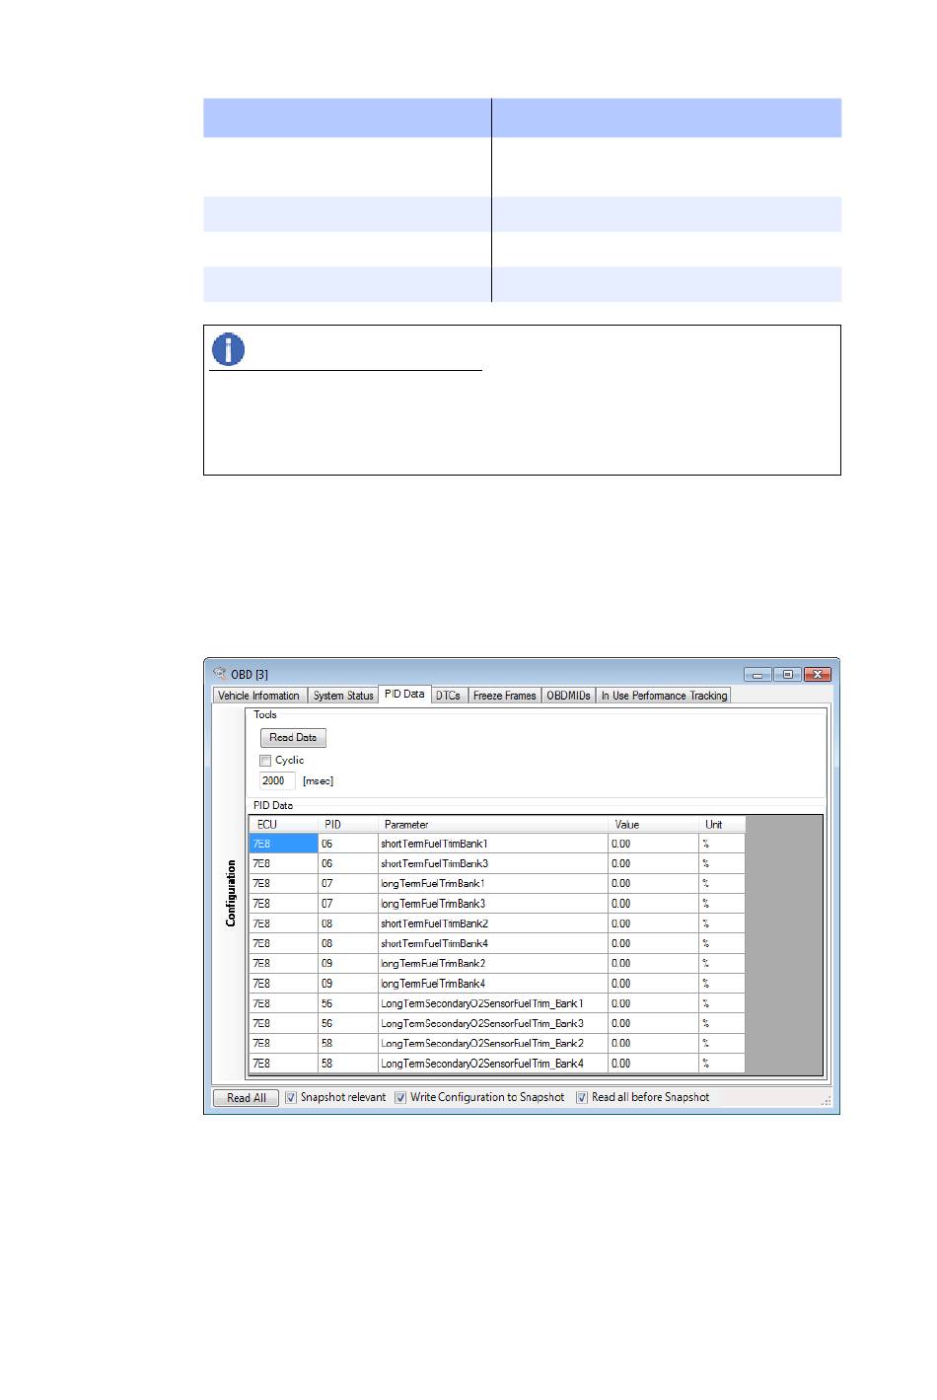
Task: Select LongTermSecondaryO2SensorFuelTrim_Bank1 row
Action: tap(497, 1003)
